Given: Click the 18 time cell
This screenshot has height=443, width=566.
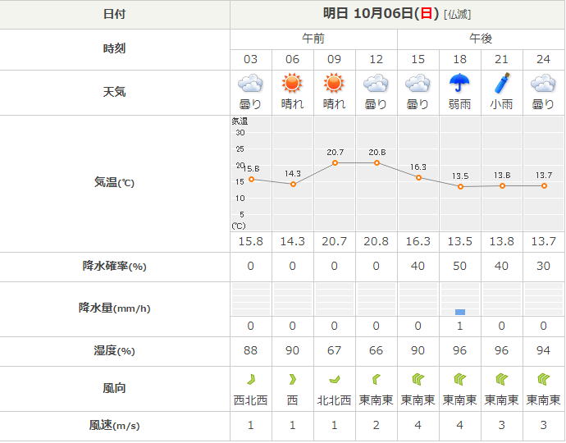Looking at the screenshot, I should [x=460, y=59].
